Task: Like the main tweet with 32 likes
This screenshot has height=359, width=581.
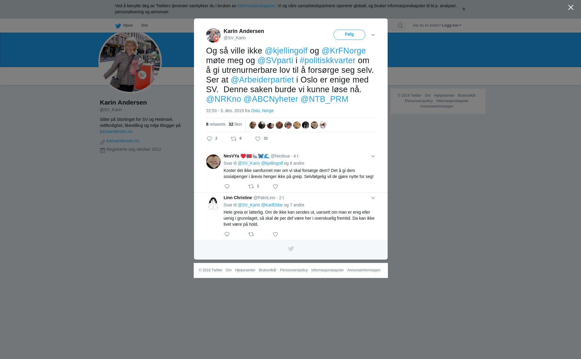Action: pos(258,139)
